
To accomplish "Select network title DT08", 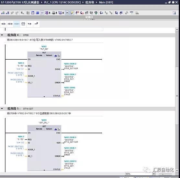I will [x=26, y=35].
